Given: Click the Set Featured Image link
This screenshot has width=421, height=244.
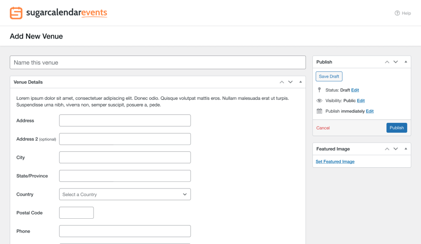Looking at the screenshot, I should 335,161.
